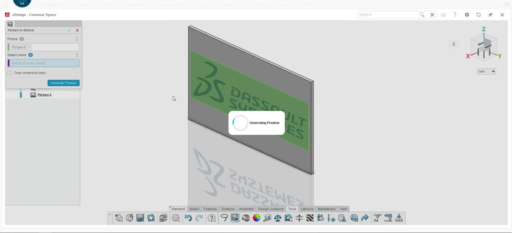The width and height of the screenshot is (512, 233).
Task: Switch to the Sketch tab
Action: point(194,209)
